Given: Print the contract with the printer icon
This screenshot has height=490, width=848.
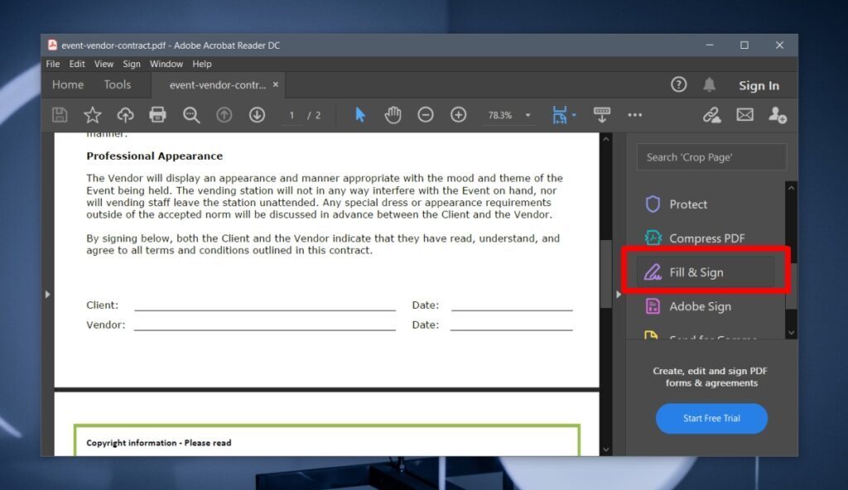Looking at the screenshot, I should pyautogui.click(x=158, y=115).
